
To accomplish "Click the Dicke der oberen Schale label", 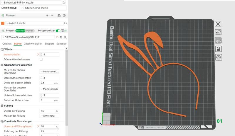I will (x=18, y=83).
